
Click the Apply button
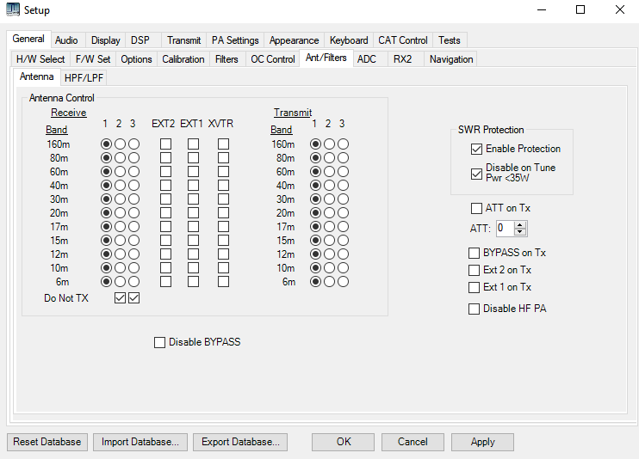pyautogui.click(x=482, y=442)
